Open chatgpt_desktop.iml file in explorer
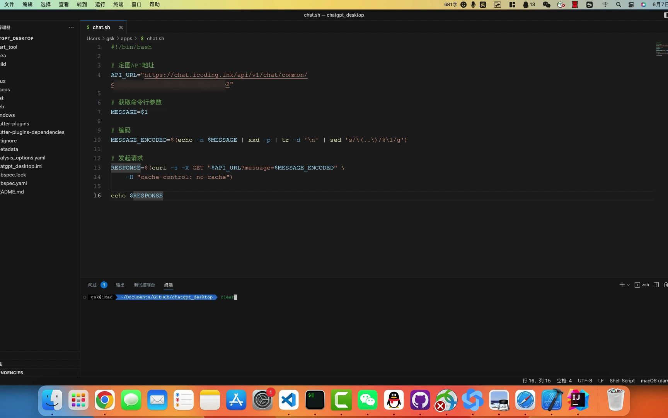 click(x=21, y=166)
